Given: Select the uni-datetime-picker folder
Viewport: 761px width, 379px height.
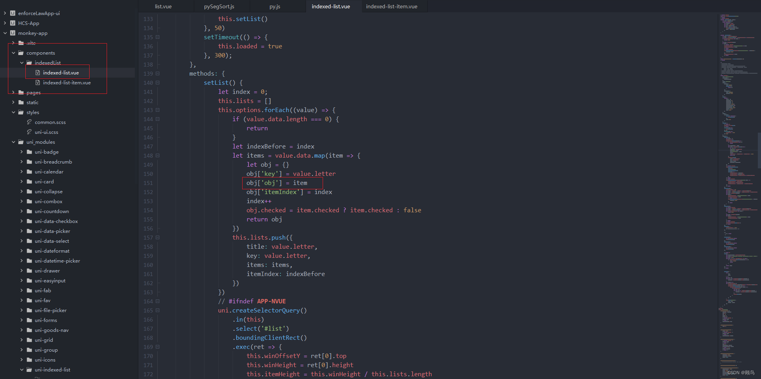Looking at the screenshot, I should tap(57, 261).
